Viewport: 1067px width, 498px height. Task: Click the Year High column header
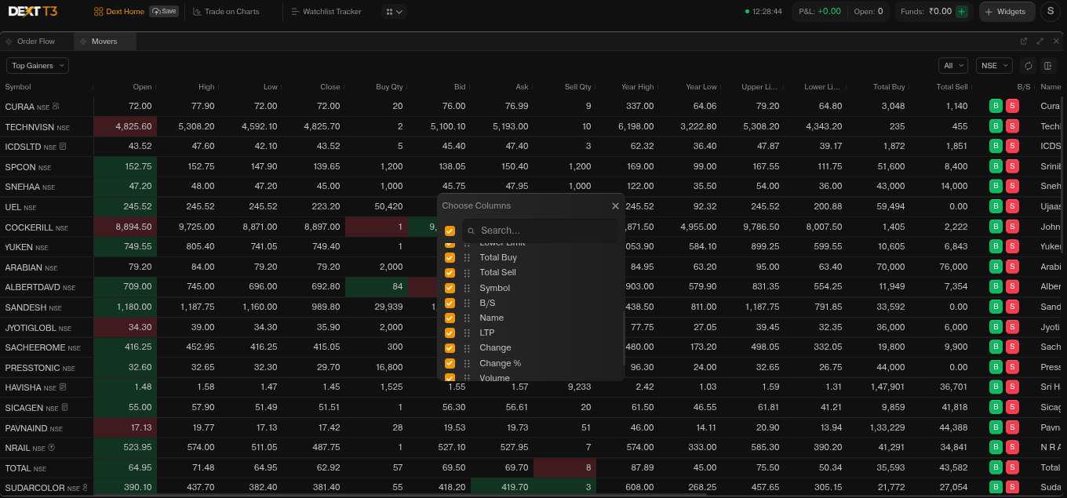637,87
